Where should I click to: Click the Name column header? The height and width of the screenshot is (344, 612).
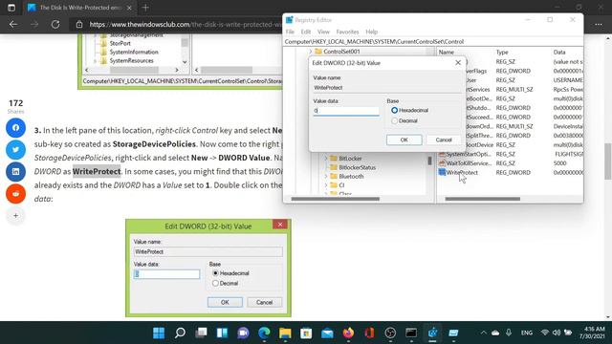tap(447, 52)
